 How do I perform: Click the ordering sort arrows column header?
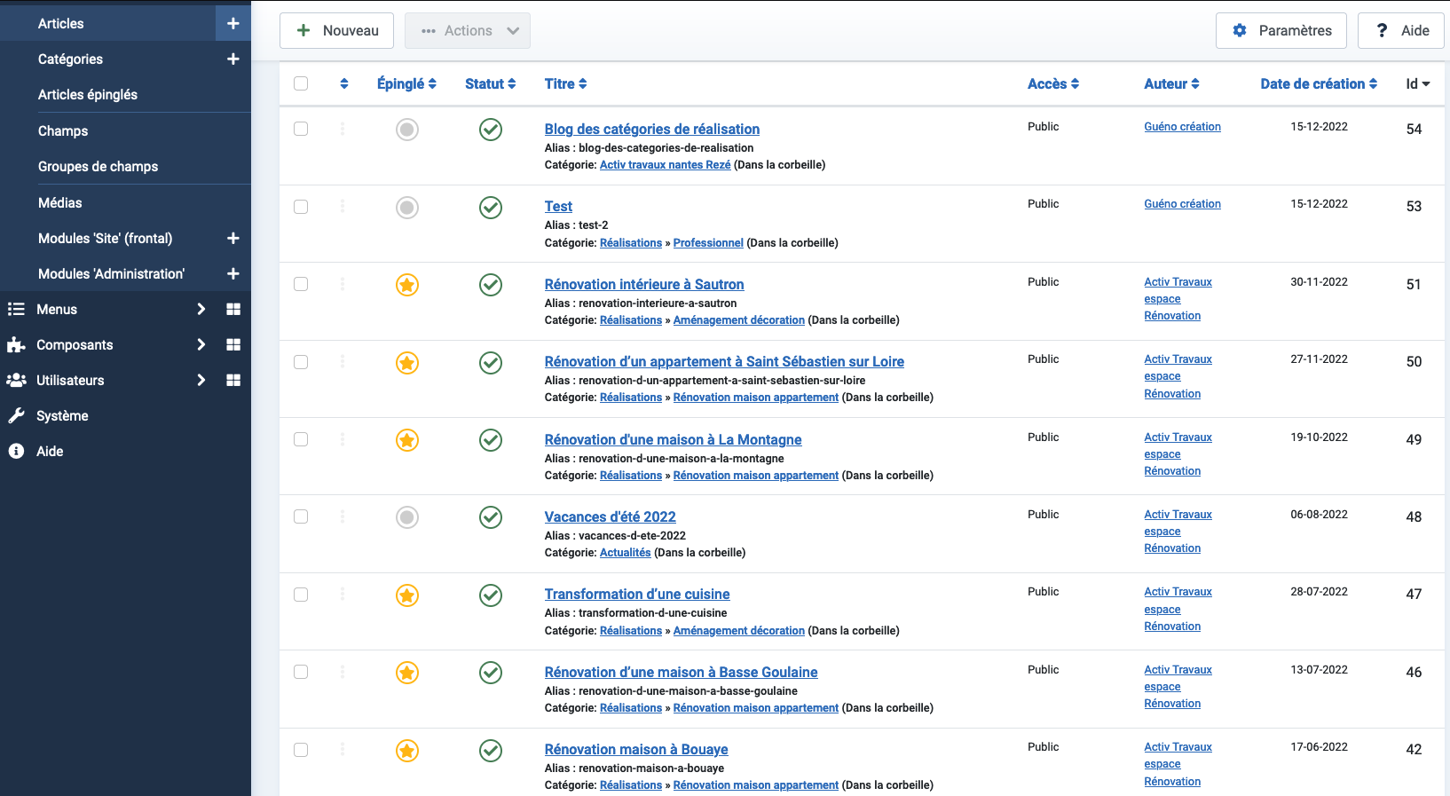[344, 83]
